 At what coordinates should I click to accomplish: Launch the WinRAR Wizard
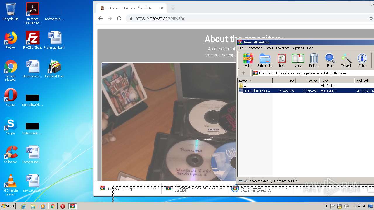346,60
